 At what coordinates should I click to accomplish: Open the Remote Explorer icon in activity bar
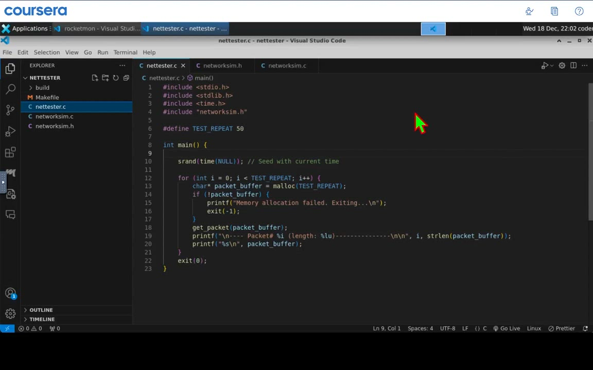(x=11, y=194)
